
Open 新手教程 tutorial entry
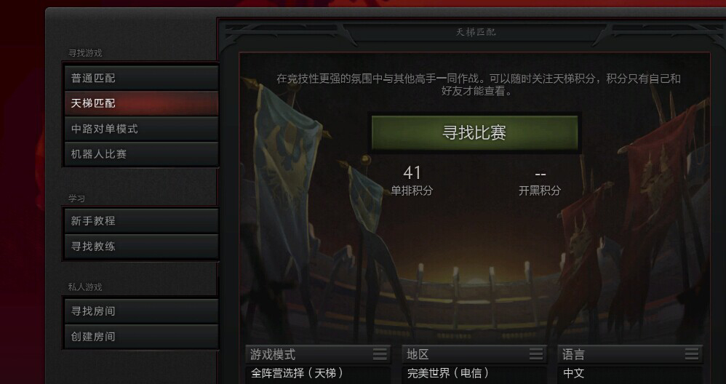(x=141, y=220)
